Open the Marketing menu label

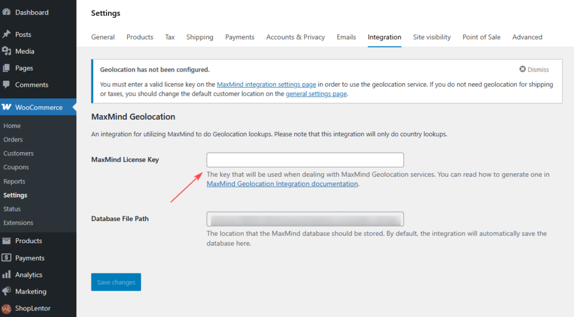click(31, 291)
